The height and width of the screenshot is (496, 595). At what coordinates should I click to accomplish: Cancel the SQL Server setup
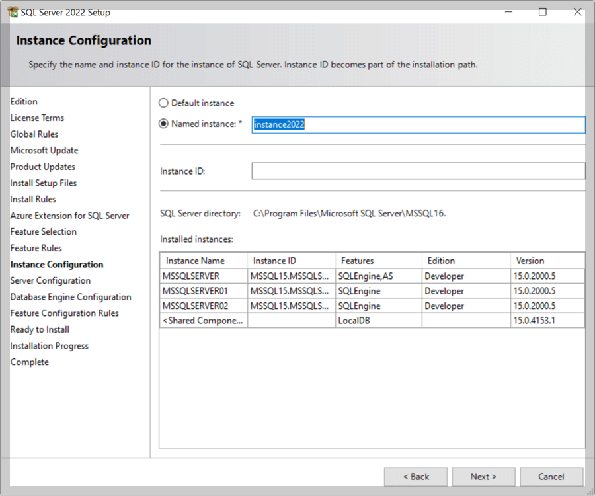point(551,477)
